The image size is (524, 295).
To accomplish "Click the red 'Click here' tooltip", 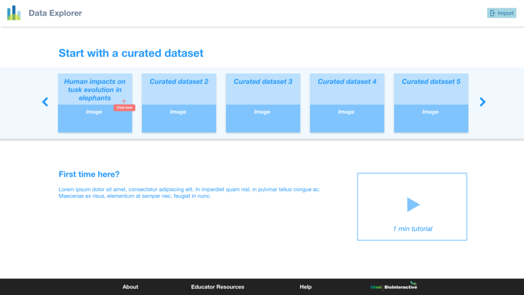I will click(x=124, y=108).
